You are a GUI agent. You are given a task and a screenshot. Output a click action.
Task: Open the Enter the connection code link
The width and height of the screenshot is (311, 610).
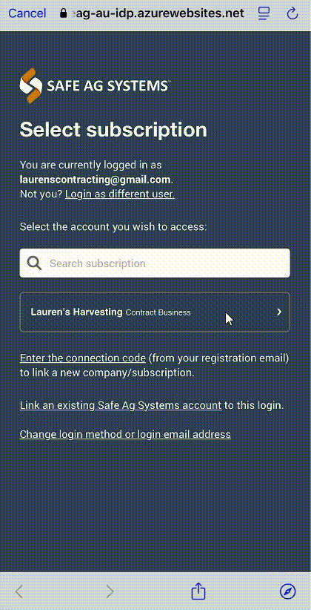[x=83, y=358]
